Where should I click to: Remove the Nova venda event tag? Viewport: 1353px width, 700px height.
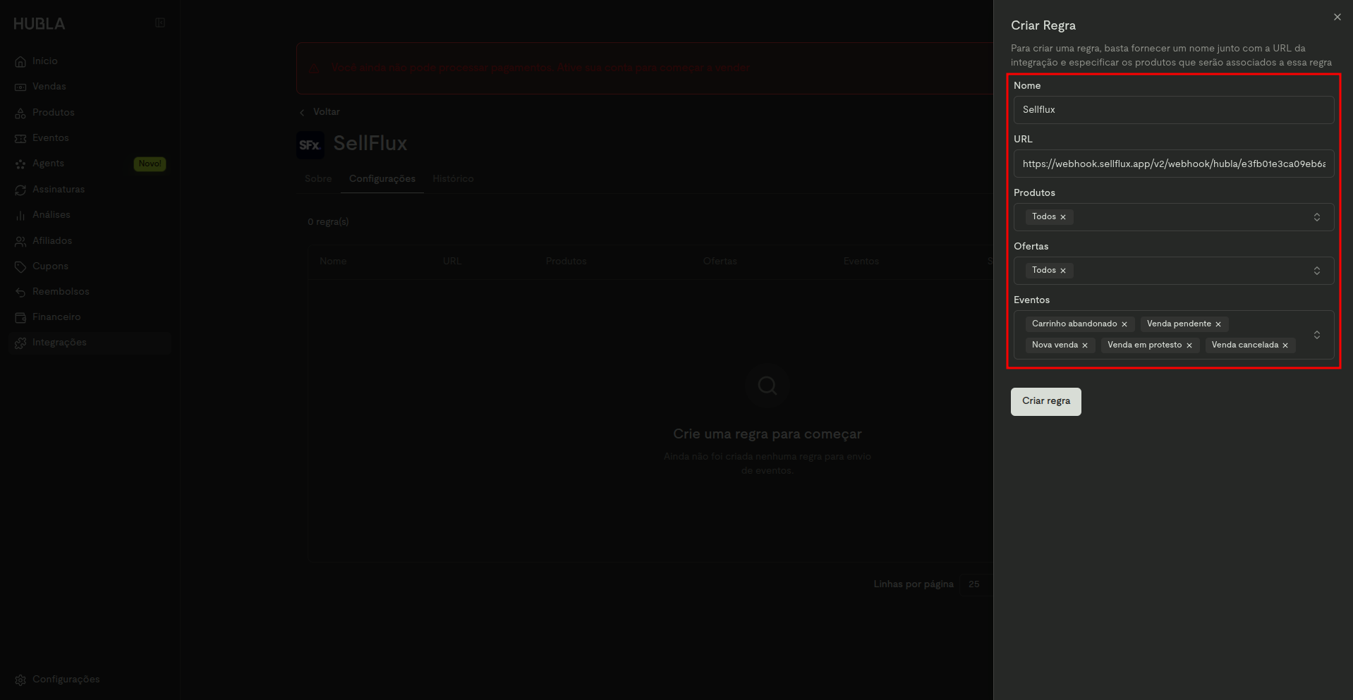pyautogui.click(x=1085, y=345)
